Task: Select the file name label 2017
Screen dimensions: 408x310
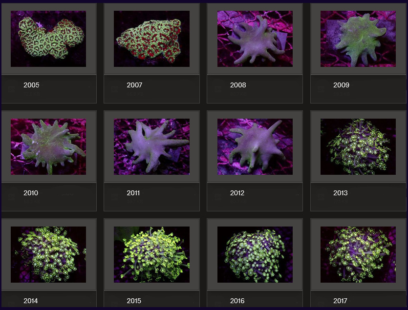Action: [x=341, y=301]
